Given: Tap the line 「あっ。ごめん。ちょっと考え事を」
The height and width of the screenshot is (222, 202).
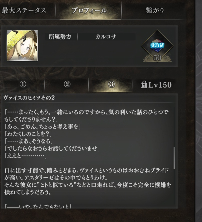Looking at the screenshot, I should point(42,126).
